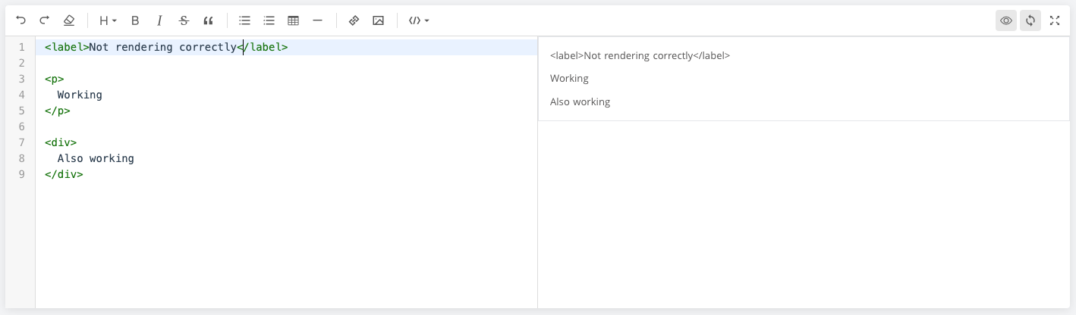Click line number 1 in the gutter
The width and height of the screenshot is (1076, 315).
(22, 47)
